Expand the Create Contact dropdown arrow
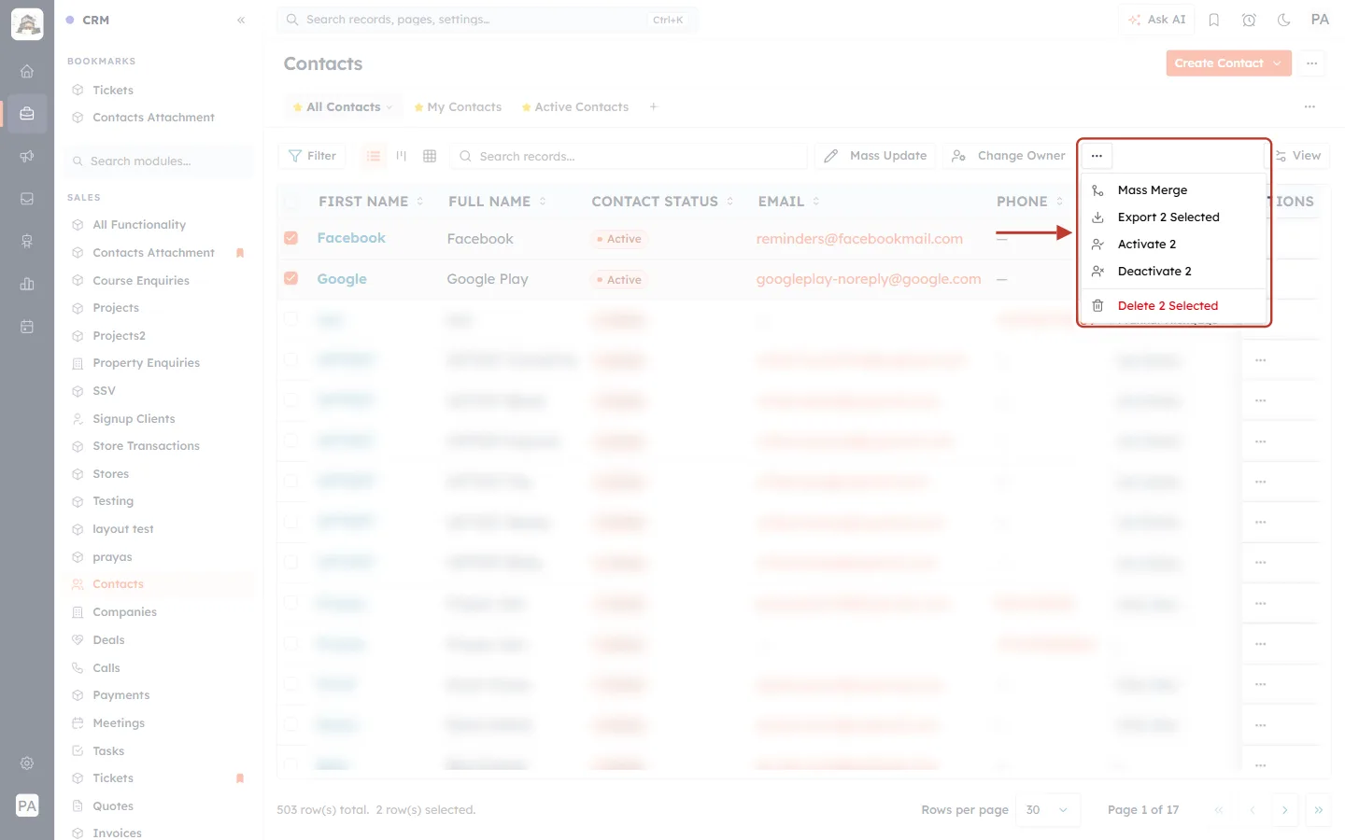This screenshot has height=840, width=1345. 1277,63
